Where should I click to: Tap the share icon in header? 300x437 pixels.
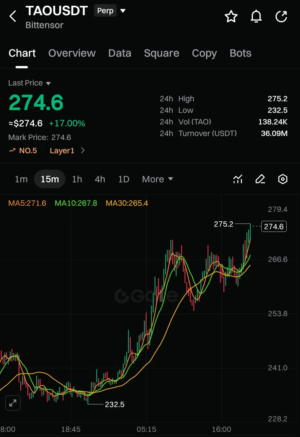point(281,16)
